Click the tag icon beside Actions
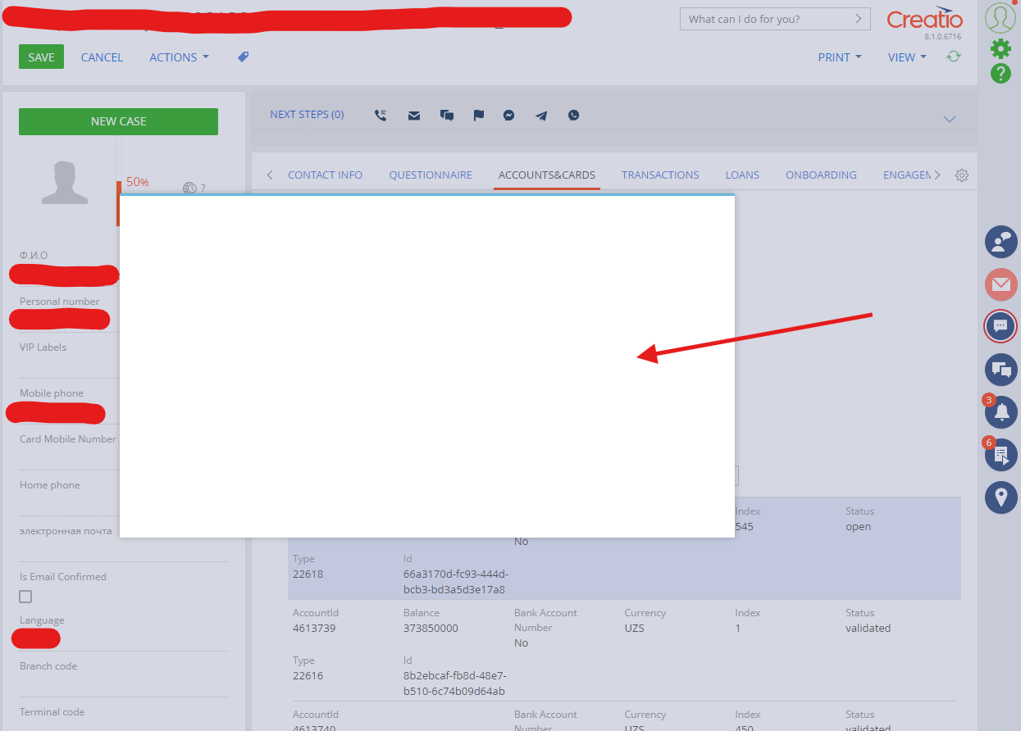The image size is (1021, 731). 243,57
